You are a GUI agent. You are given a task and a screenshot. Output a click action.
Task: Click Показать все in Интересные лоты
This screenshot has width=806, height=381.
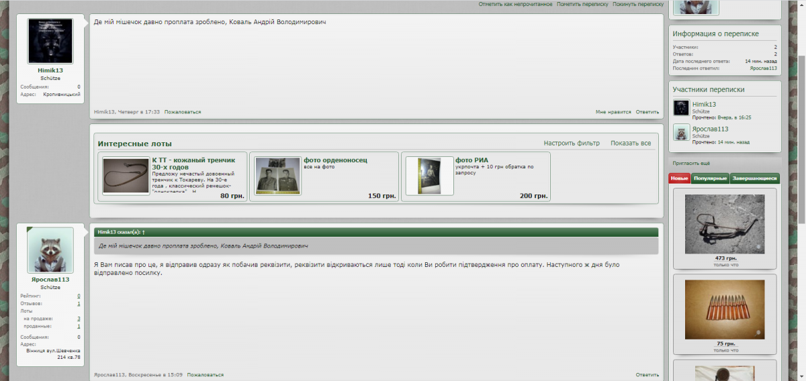[631, 144]
